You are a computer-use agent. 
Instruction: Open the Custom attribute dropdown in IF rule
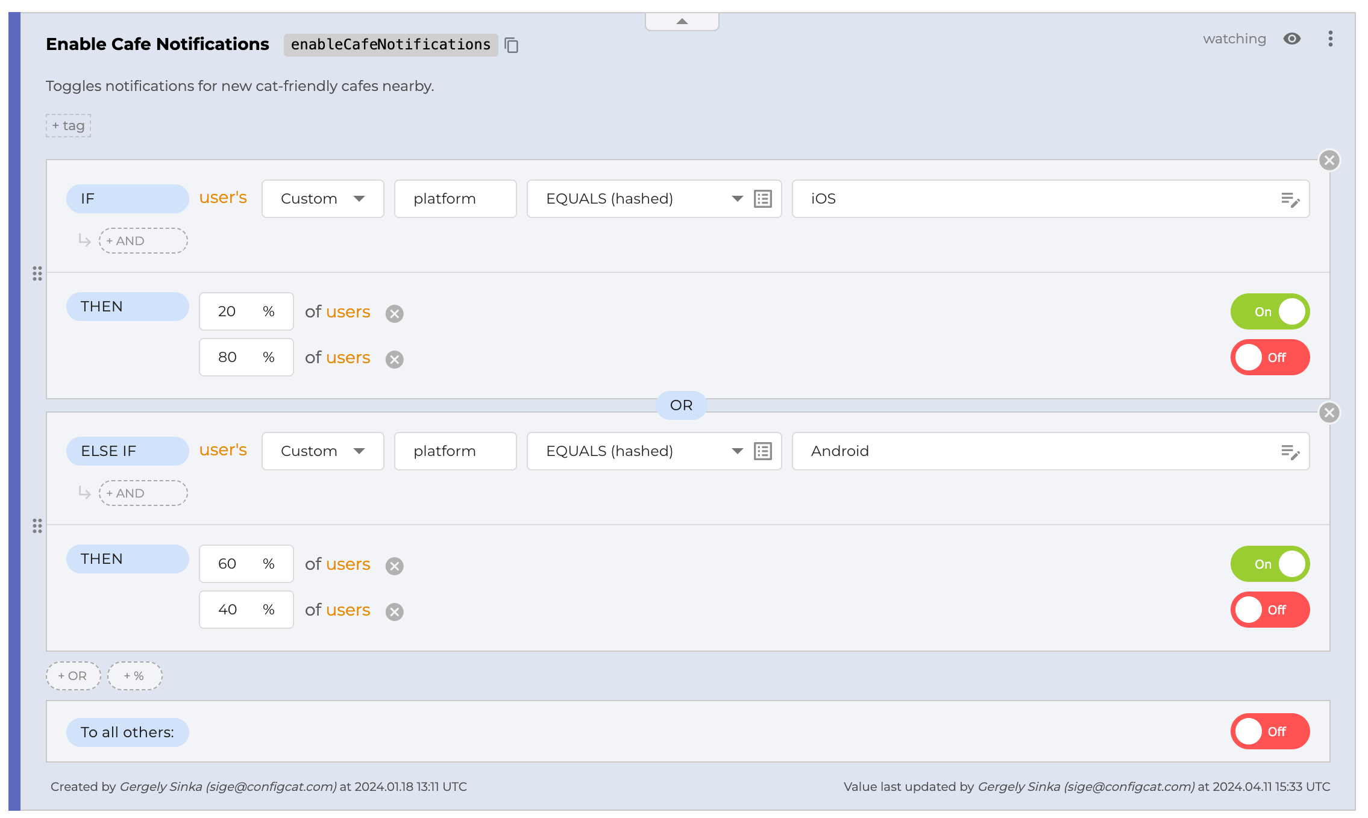322,199
